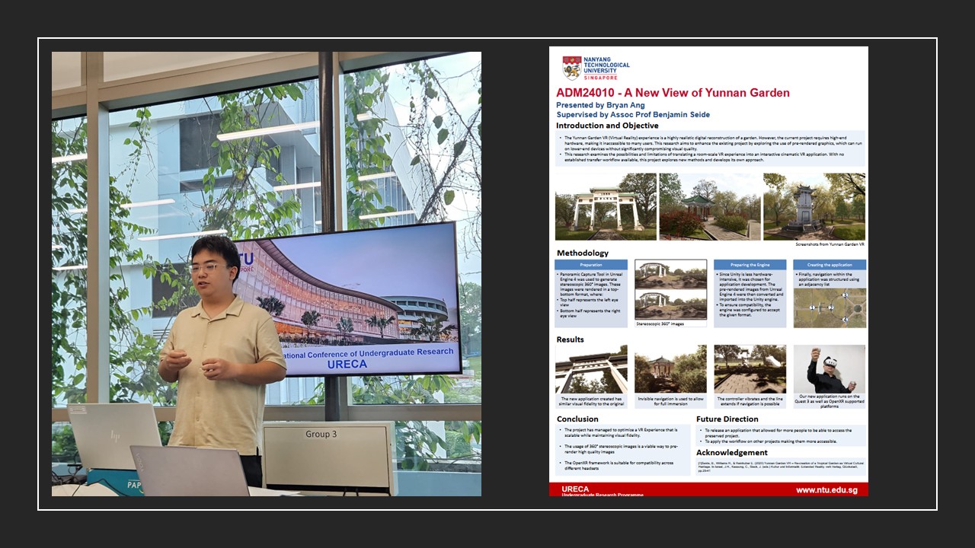
Task: Open the white archway garden screenshot
Action: click(x=606, y=206)
